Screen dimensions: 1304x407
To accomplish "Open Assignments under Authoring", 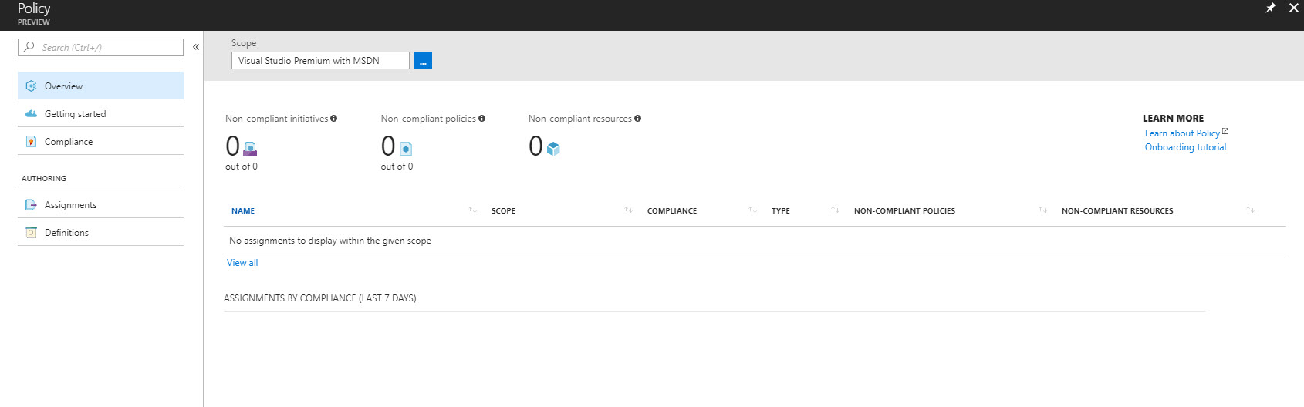I will click(100, 205).
